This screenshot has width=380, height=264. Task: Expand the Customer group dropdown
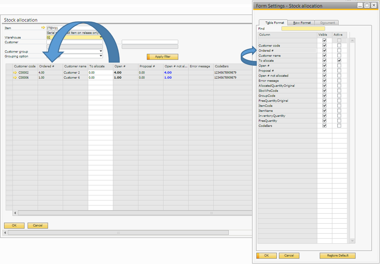[x=101, y=51]
